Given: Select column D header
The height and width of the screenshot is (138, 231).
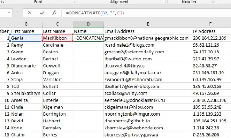Looking at the screenshot, I should 88,24.
